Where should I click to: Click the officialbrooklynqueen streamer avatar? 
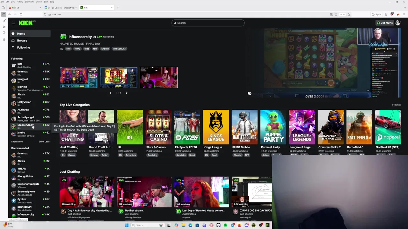coord(63,211)
